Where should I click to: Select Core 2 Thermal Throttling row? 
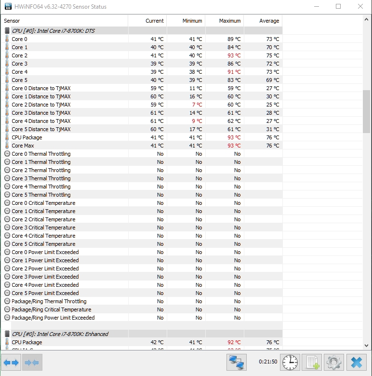tap(142, 170)
